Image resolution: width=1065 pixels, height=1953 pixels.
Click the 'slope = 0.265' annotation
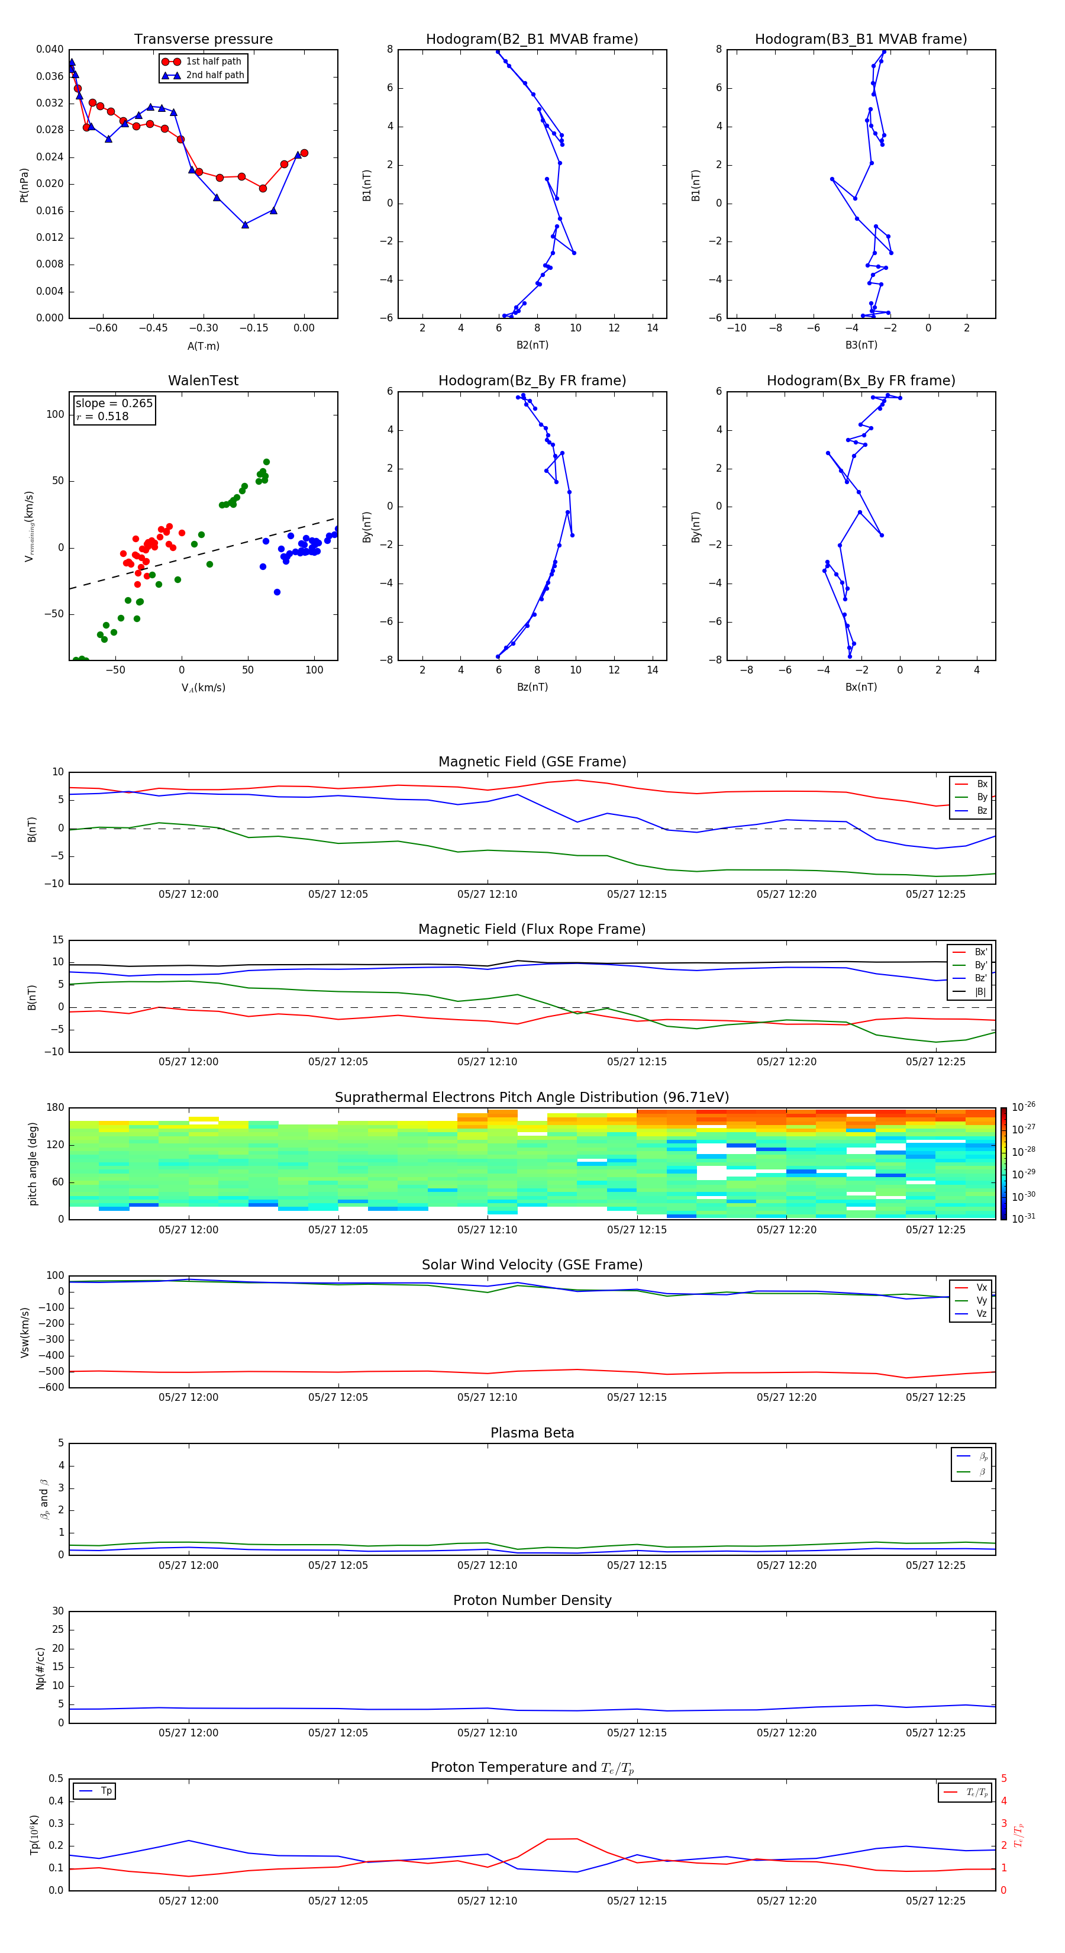click(114, 404)
